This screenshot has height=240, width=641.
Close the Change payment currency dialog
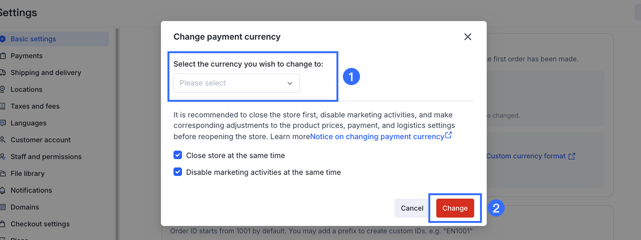click(x=467, y=37)
